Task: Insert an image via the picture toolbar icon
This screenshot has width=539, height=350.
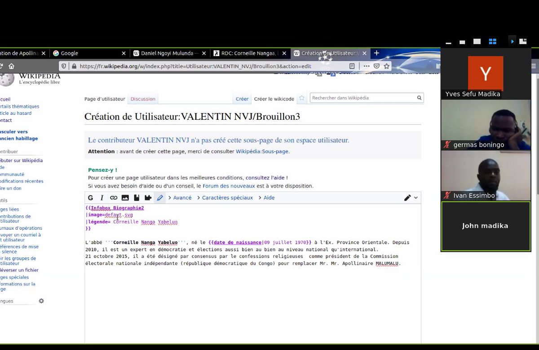Action: coord(125,197)
